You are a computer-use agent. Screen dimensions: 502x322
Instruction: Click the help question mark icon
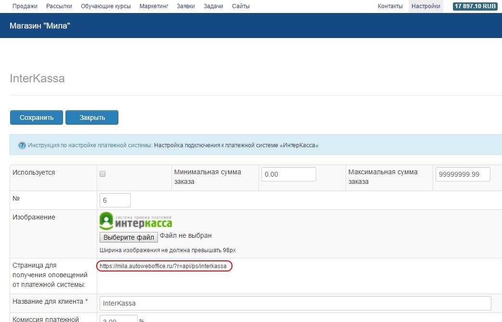[22, 145]
